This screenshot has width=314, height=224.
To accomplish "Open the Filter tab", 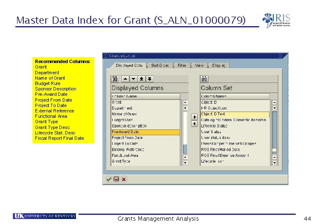I will click(182, 66).
